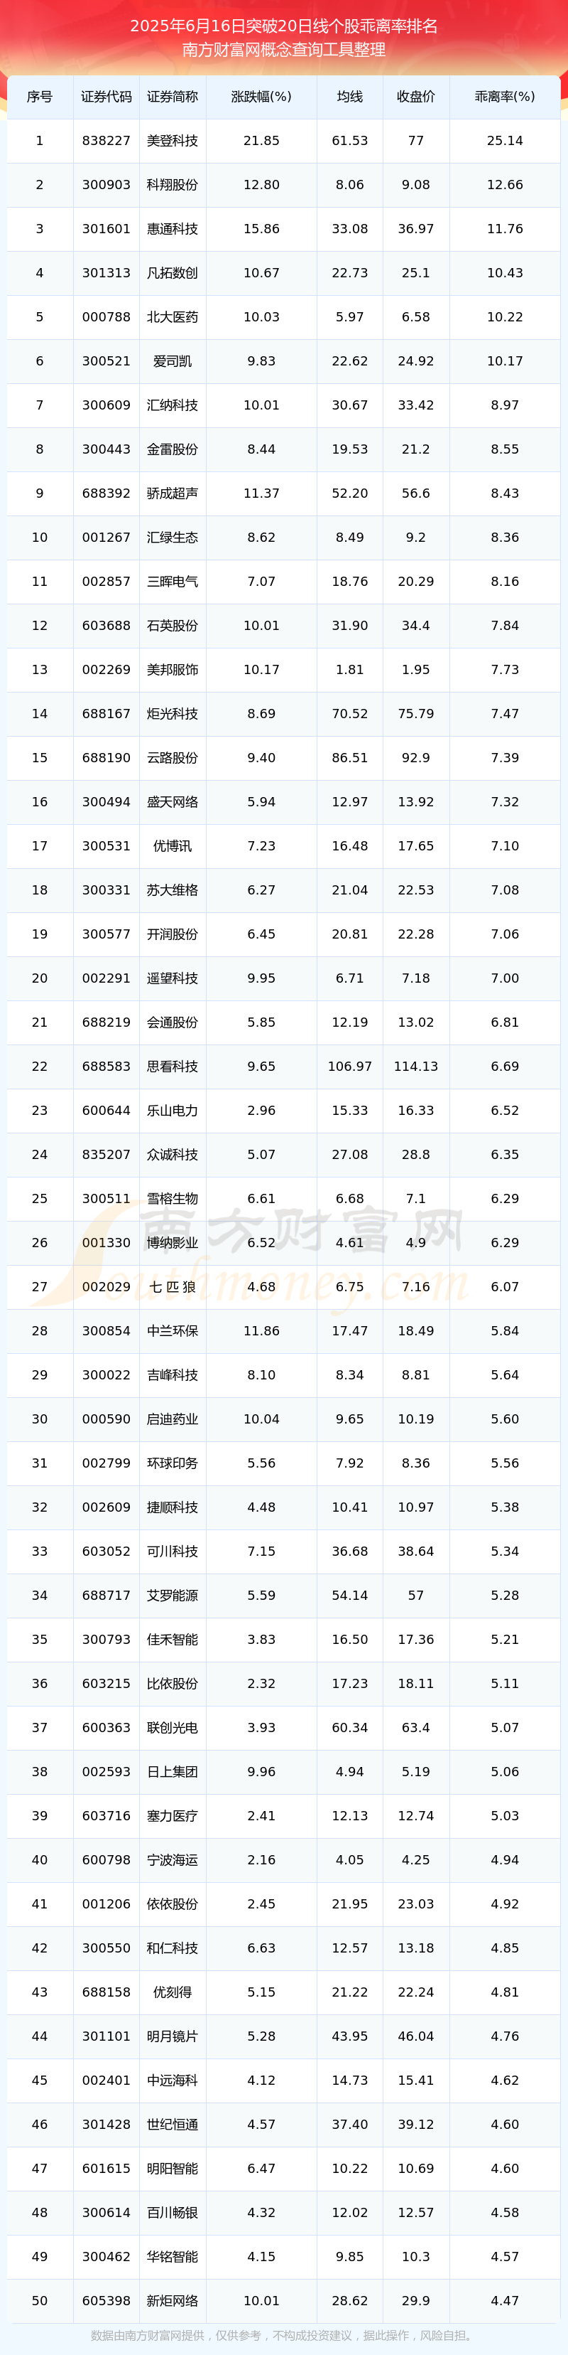Select stock name 百川畅银
Image resolution: width=568 pixels, height=2355 pixels.
click(x=173, y=2212)
